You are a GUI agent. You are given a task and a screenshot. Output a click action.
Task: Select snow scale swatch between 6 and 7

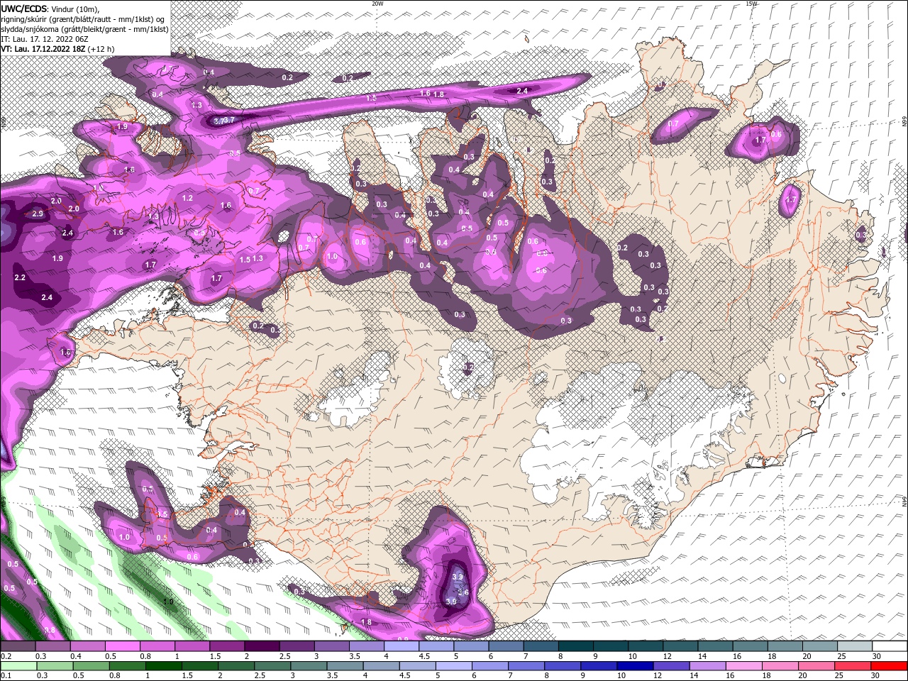[x=506, y=646]
